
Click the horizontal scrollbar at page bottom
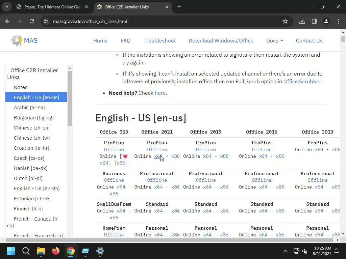pos(170,240)
